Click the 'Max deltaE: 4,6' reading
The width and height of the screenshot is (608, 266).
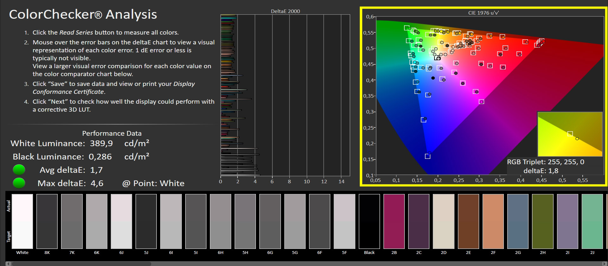click(x=70, y=183)
